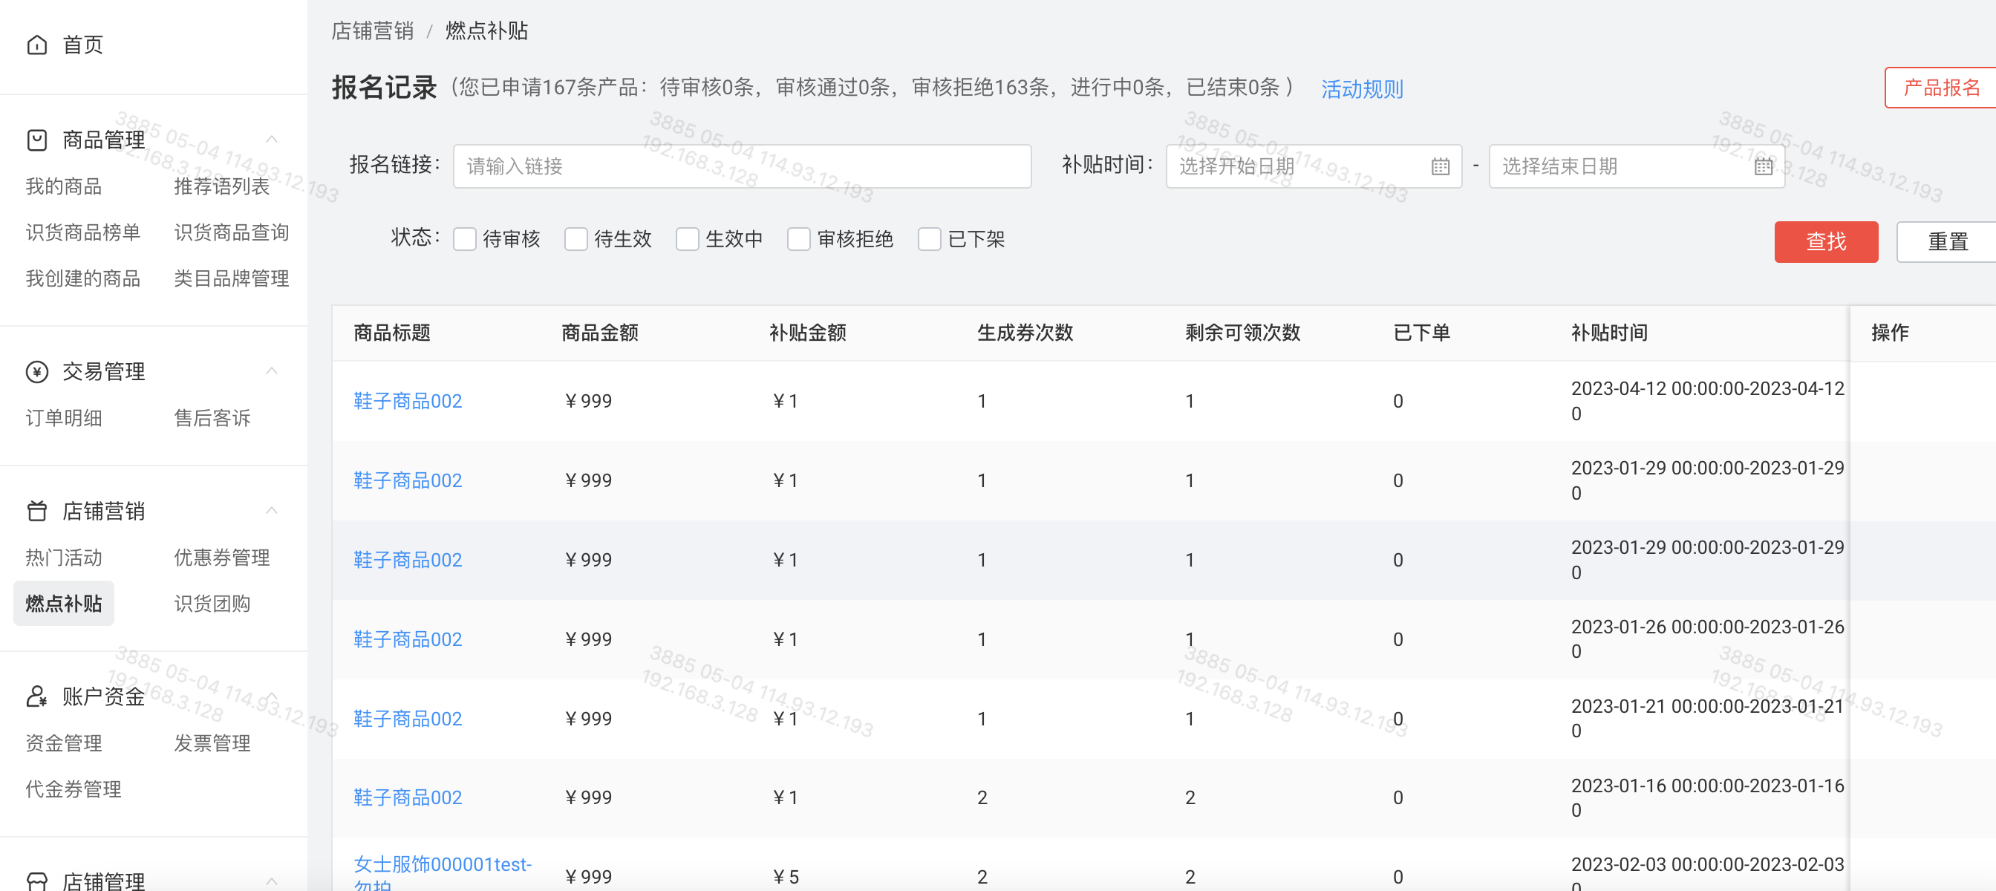Click 店铺营销 in the breadcrumb
This screenshot has height=891, width=1996.
click(x=372, y=31)
